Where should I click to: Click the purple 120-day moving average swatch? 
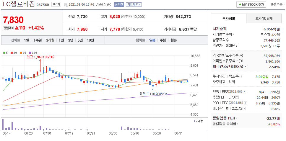30,53
